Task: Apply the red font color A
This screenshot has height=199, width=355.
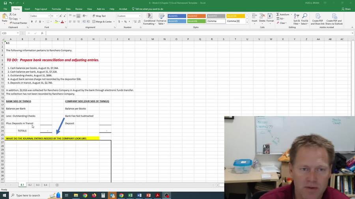Action: (62, 22)
